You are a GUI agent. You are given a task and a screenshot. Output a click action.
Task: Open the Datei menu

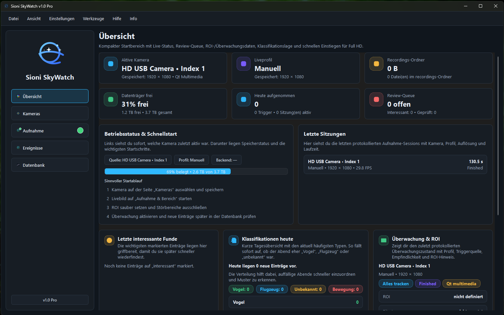coord(14,19)
